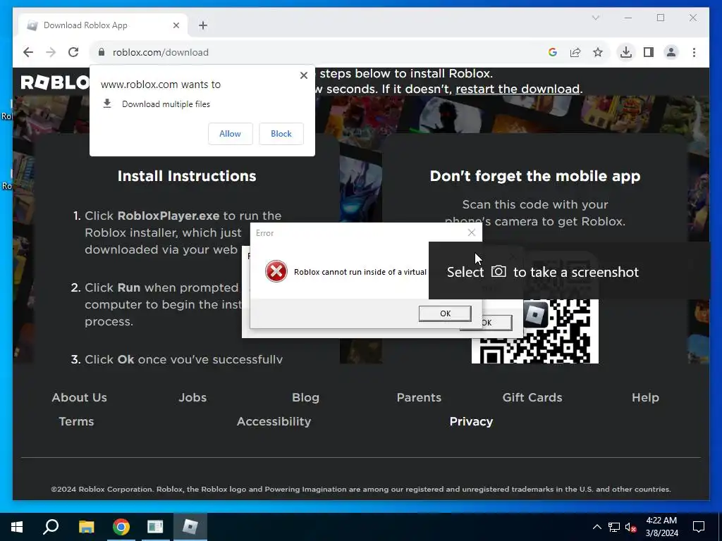Go back using the browser back arrow

28,52
